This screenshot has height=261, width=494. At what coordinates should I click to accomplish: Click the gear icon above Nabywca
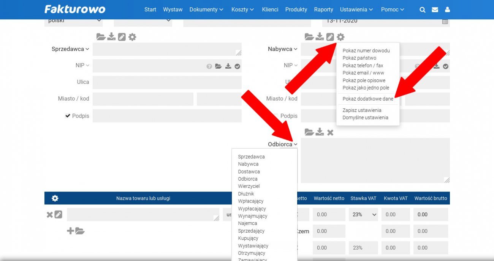pos(340,37)
